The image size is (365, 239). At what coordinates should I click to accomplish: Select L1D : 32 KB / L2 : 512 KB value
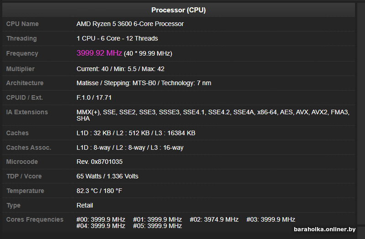coord(136,133)
